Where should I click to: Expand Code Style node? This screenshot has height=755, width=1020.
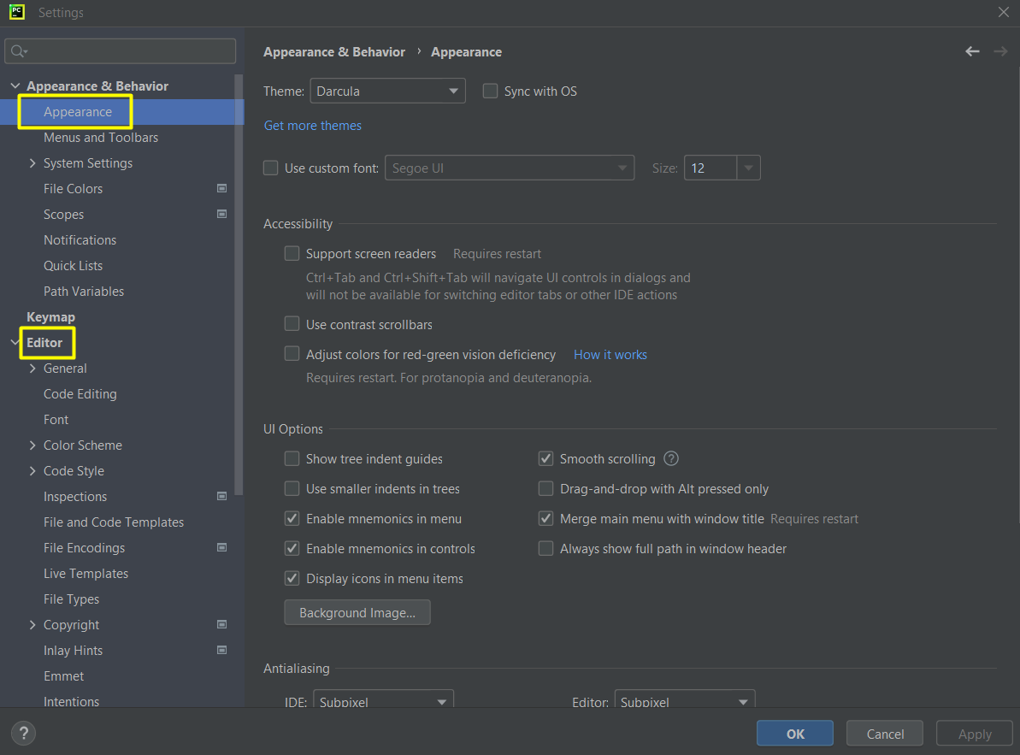(32, 471)
